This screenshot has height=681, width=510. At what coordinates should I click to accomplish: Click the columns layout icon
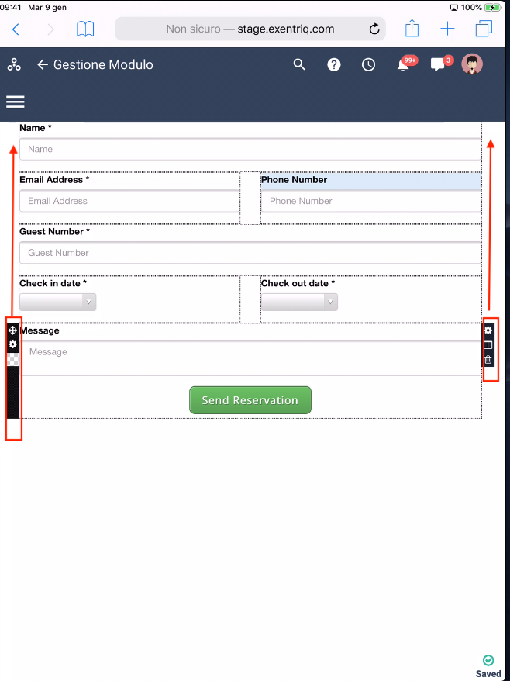(488, 345)
